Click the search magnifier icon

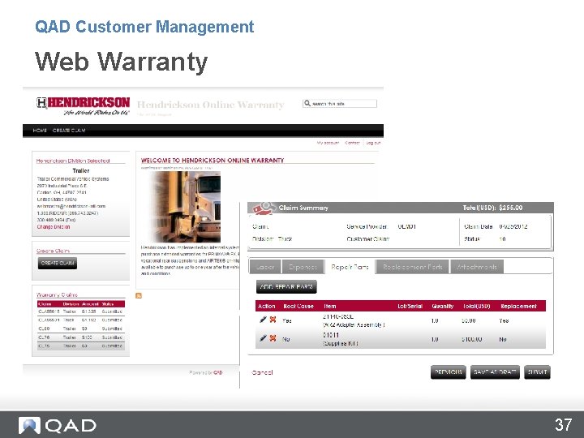(307, 103)
